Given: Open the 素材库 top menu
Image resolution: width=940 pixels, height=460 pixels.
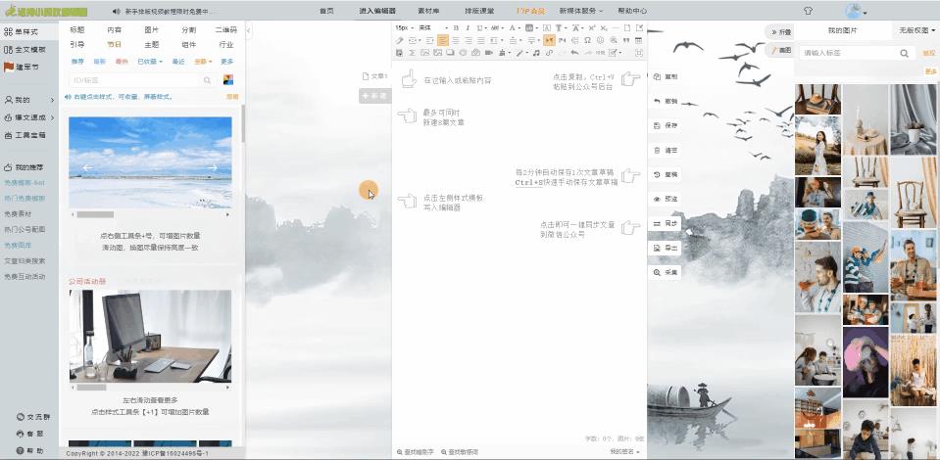Looking at the screenshot, I should (428, 11).
